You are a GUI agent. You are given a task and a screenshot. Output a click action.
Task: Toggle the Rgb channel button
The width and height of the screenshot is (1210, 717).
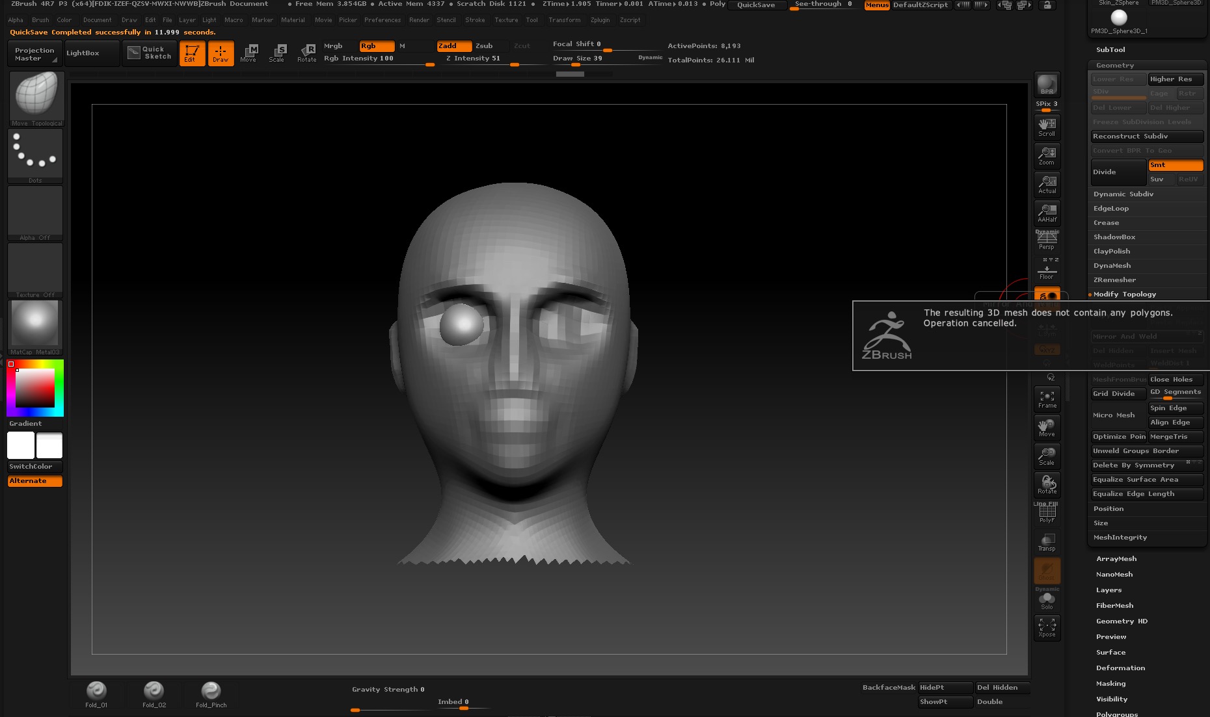(x=376, y=46)
